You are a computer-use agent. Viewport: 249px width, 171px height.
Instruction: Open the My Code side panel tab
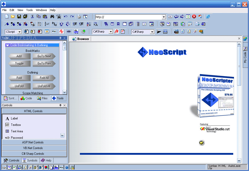[x=245, y=55]
